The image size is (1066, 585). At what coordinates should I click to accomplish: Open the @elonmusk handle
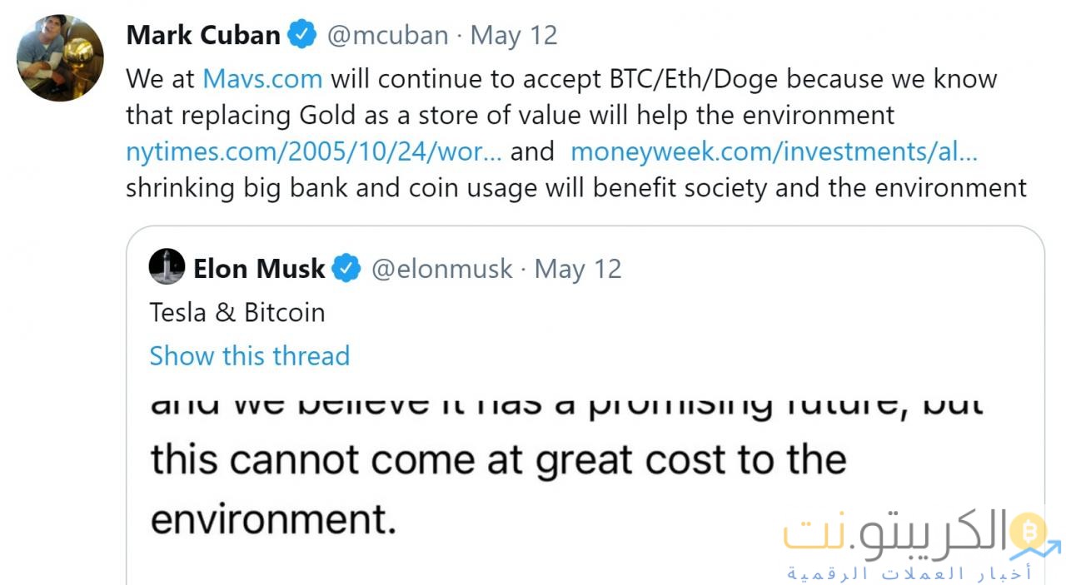tap(441, 269)
